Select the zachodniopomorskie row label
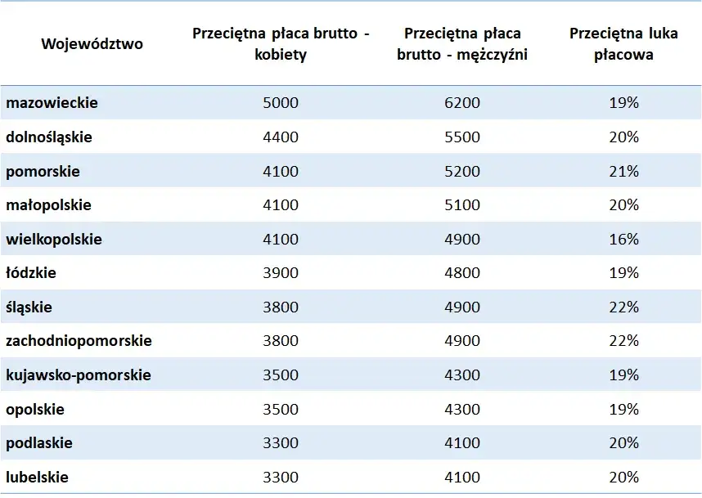This screenshot has height=498, width=702. click(79, 340)
